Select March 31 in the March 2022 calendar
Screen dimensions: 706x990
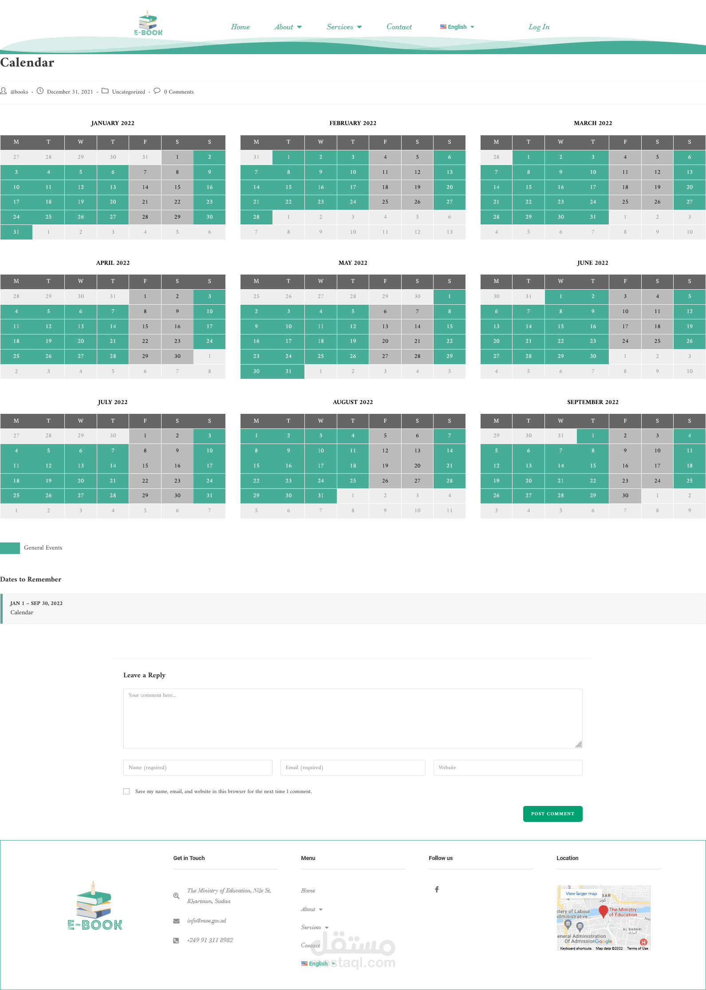pyautogui.click(x=593, y=217)
